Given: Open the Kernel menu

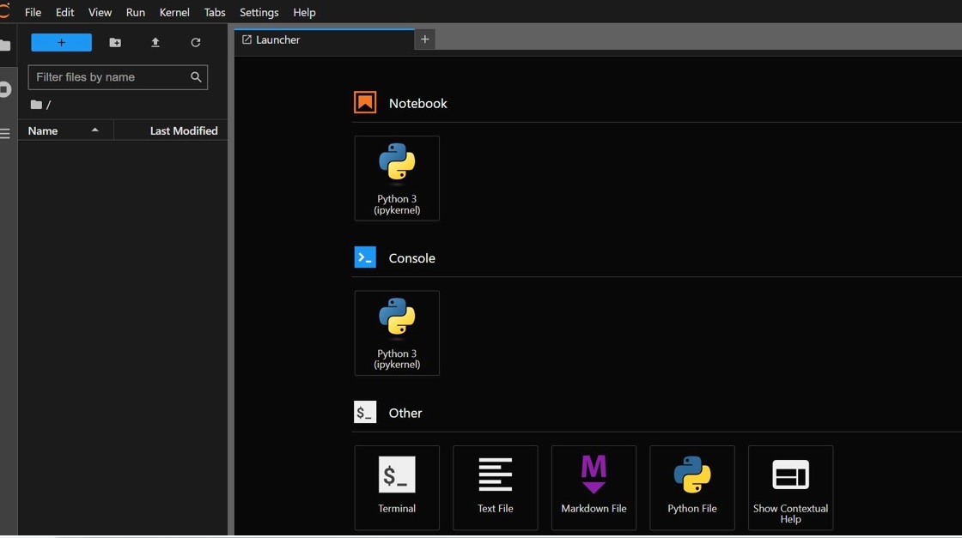Looking at the screenshot, I should click(x=174, y=12).
